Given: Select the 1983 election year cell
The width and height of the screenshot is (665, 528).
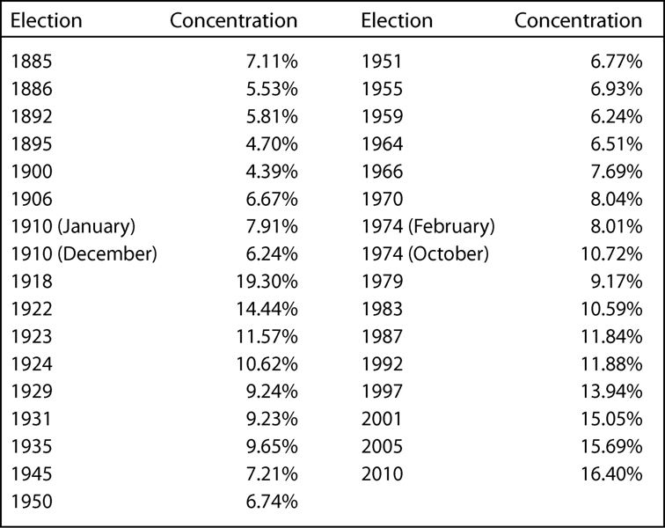Looking at the screenshot, I should click(x=382, y=310).
